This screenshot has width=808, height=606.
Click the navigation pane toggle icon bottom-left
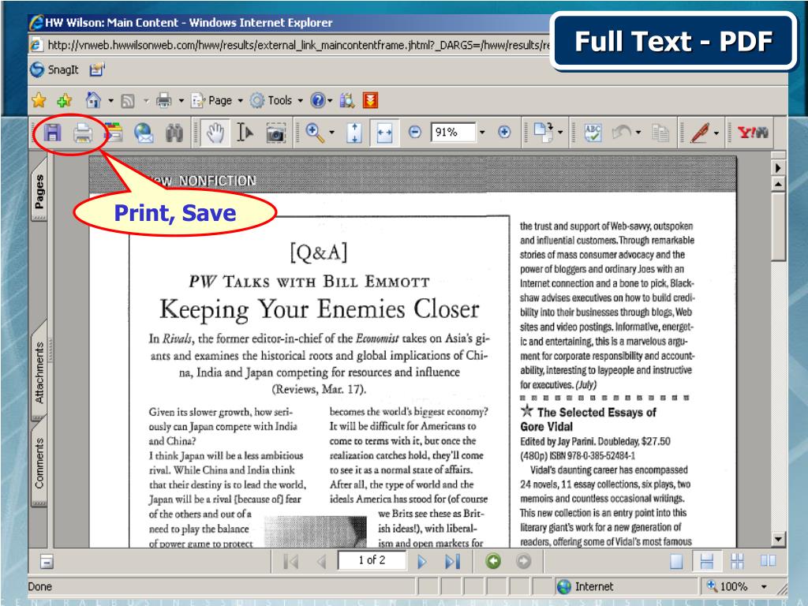coord(47,561)
